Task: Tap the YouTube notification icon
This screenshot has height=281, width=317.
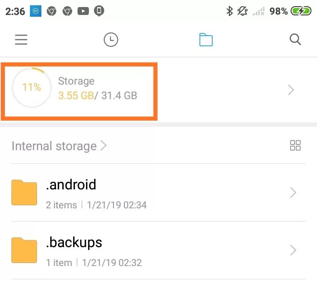Action: point(83,11)
